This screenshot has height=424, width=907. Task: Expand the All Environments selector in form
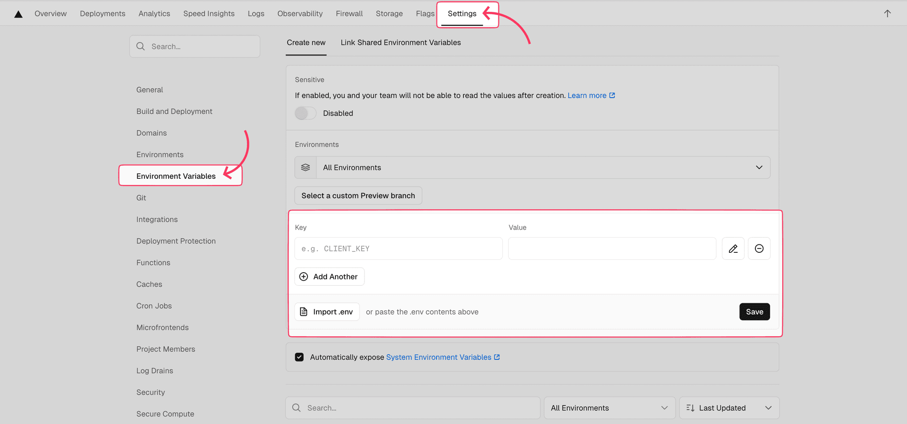[543, 167]
